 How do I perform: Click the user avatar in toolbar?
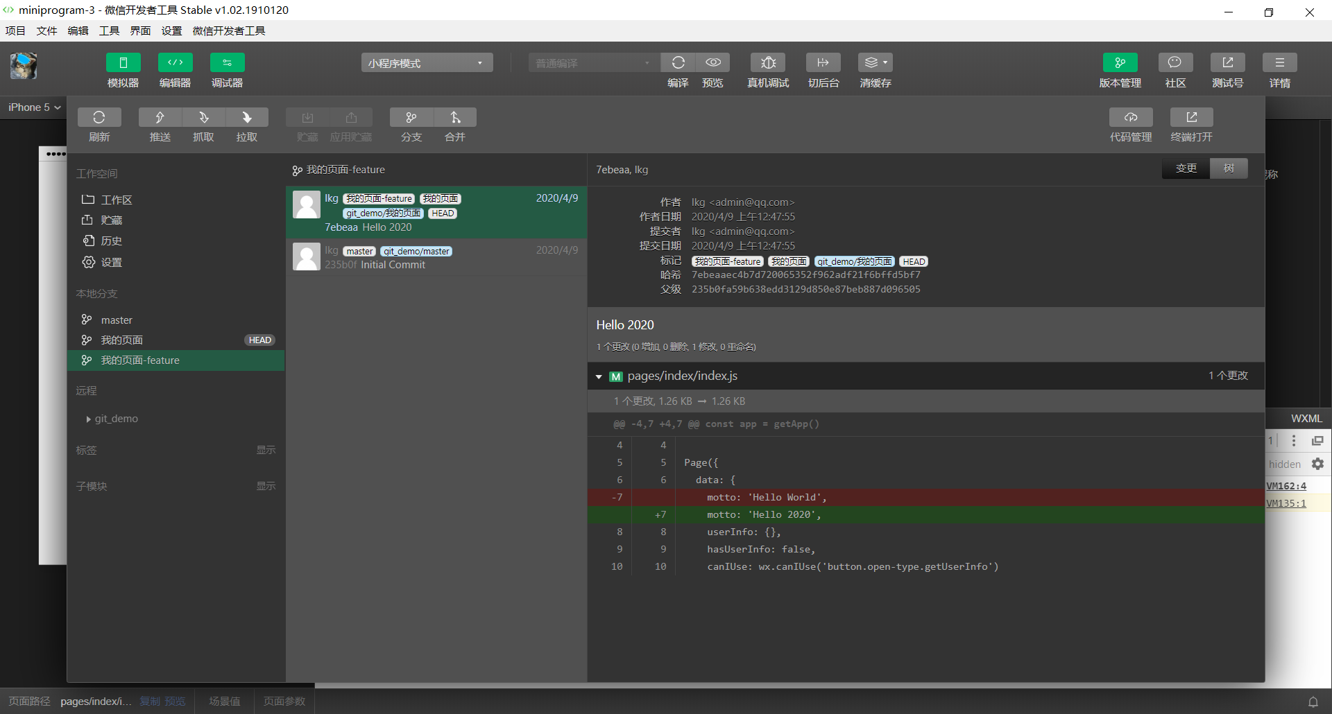(x=24, y=67)
